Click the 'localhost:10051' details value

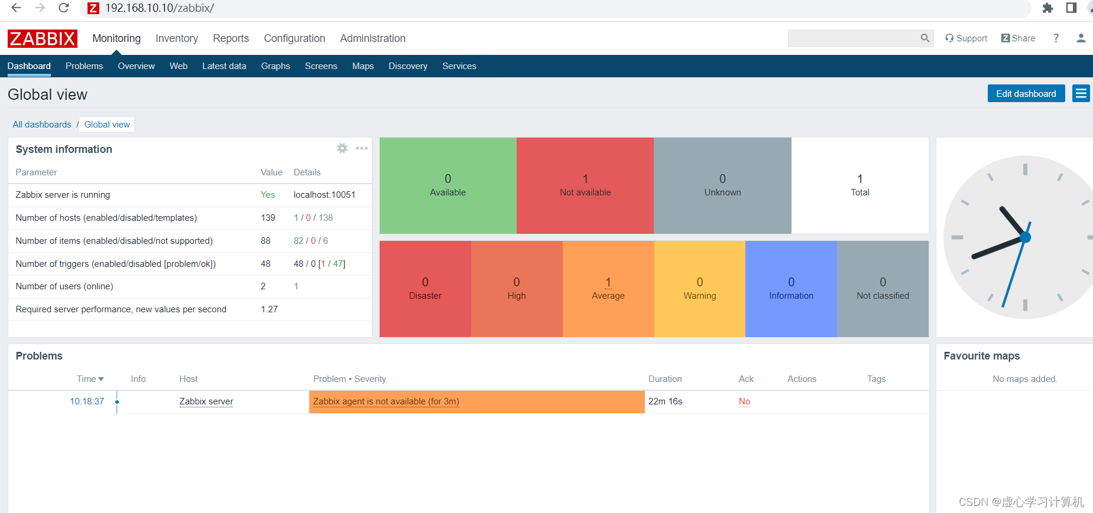(325, 195)
